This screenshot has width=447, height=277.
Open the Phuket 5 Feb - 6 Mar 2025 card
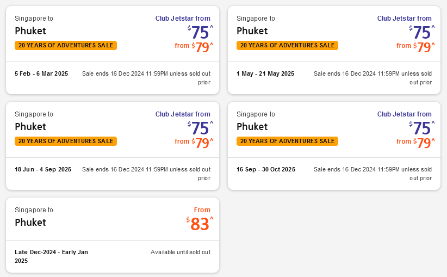click(x=30, y=30)
